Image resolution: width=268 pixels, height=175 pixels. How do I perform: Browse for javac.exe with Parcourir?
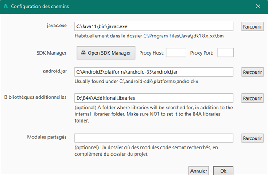tap(252, 26)
